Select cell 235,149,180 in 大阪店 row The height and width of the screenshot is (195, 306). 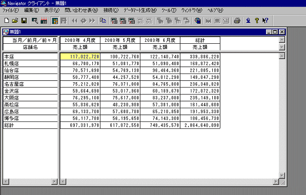coord(200,97)
